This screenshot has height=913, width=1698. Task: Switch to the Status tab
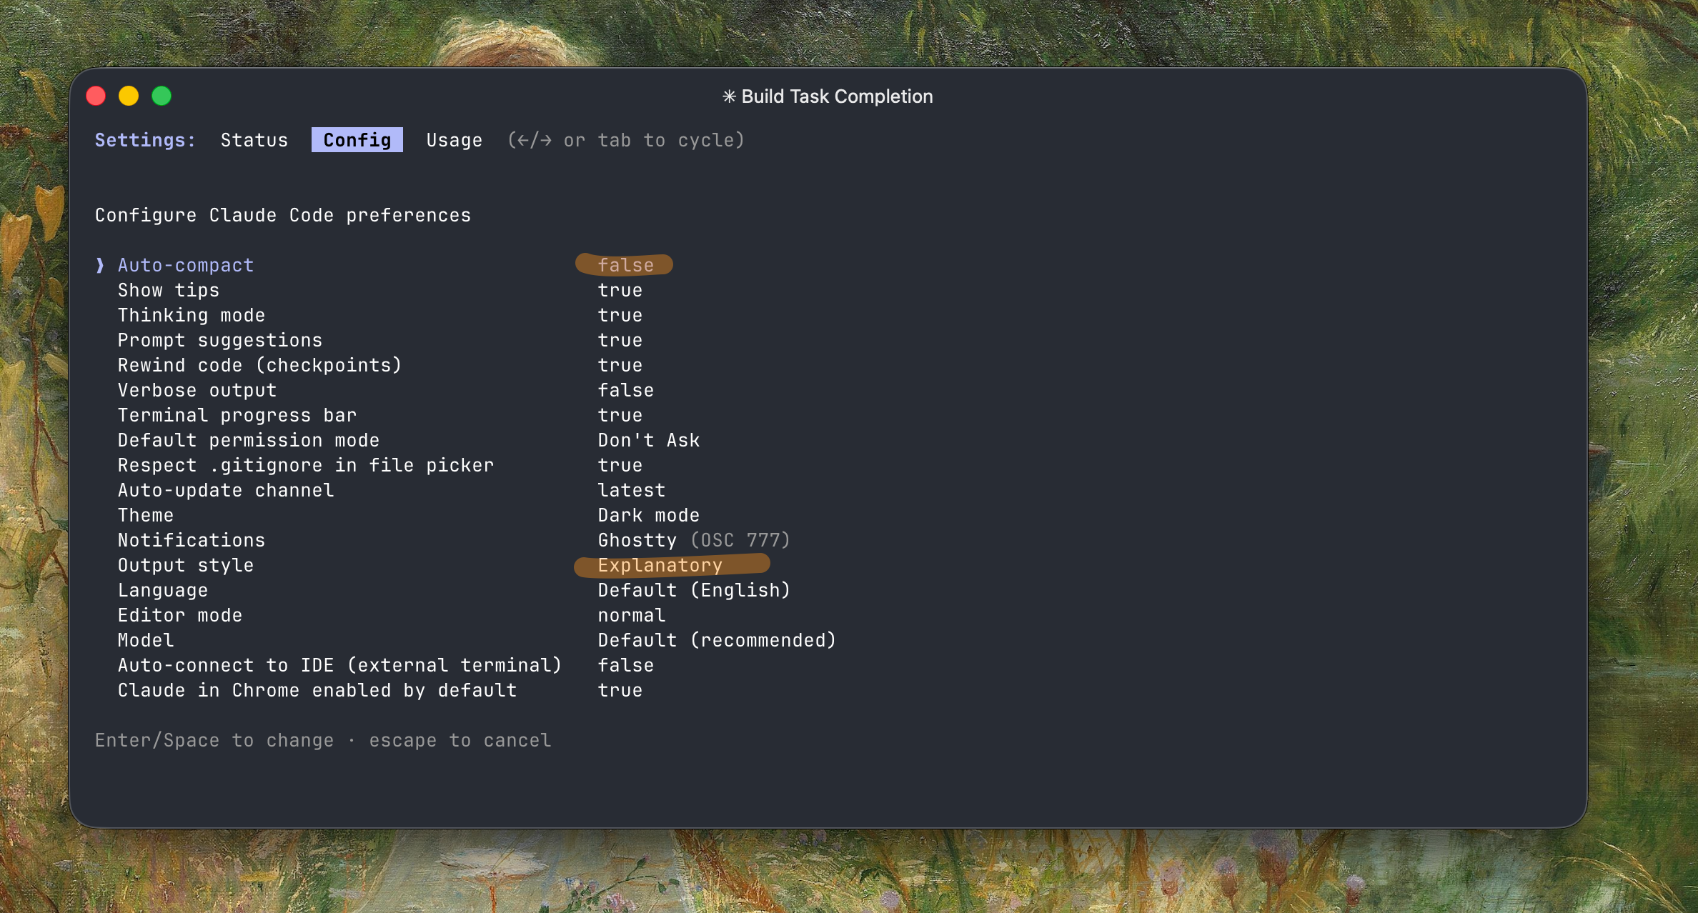[254, 139]
